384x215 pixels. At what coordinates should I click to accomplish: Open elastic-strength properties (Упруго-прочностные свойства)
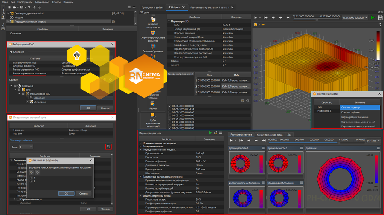153,36
